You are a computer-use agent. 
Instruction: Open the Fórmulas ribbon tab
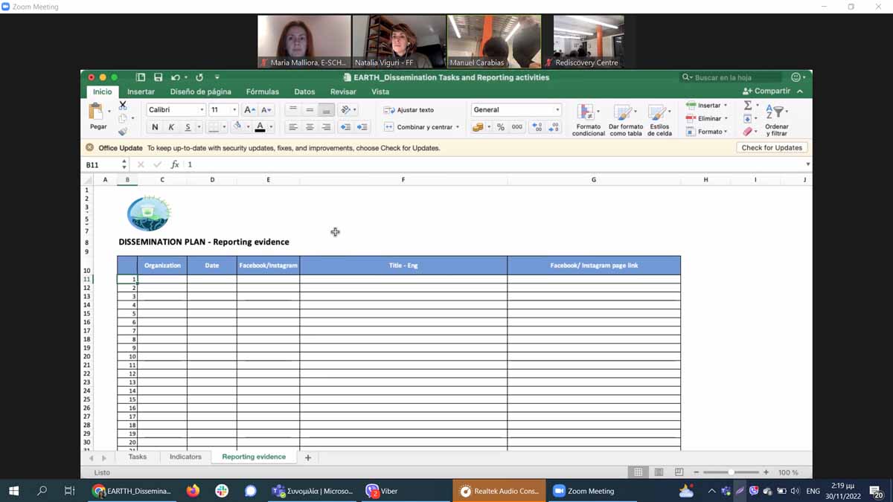(262, 91)
